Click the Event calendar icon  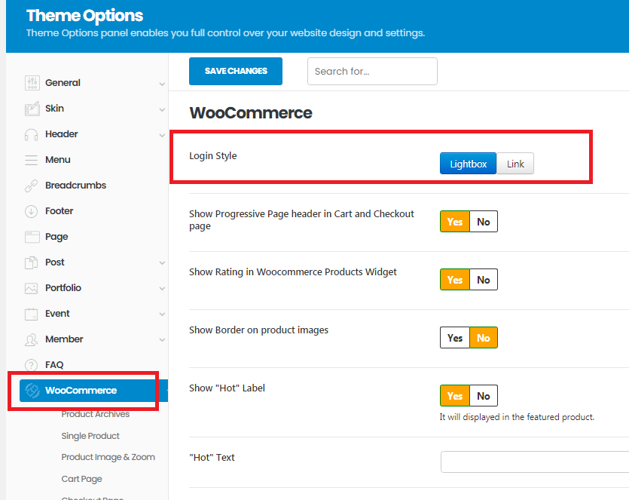click(32, 314)
